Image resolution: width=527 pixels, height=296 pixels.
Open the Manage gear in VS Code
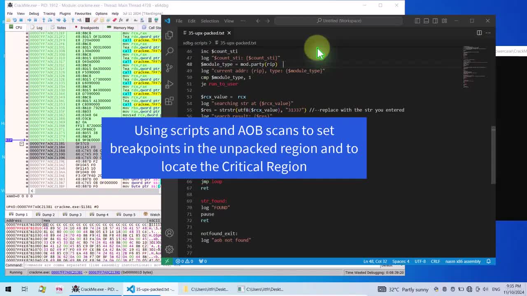click(x=169, y=249)
